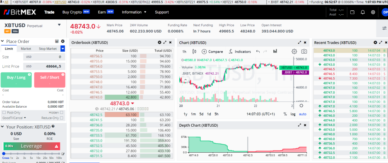This screenshot has height=163, width=388.
Task: Open Information menu dropdown
Action: pyautogui.click(x=134, y=12)
